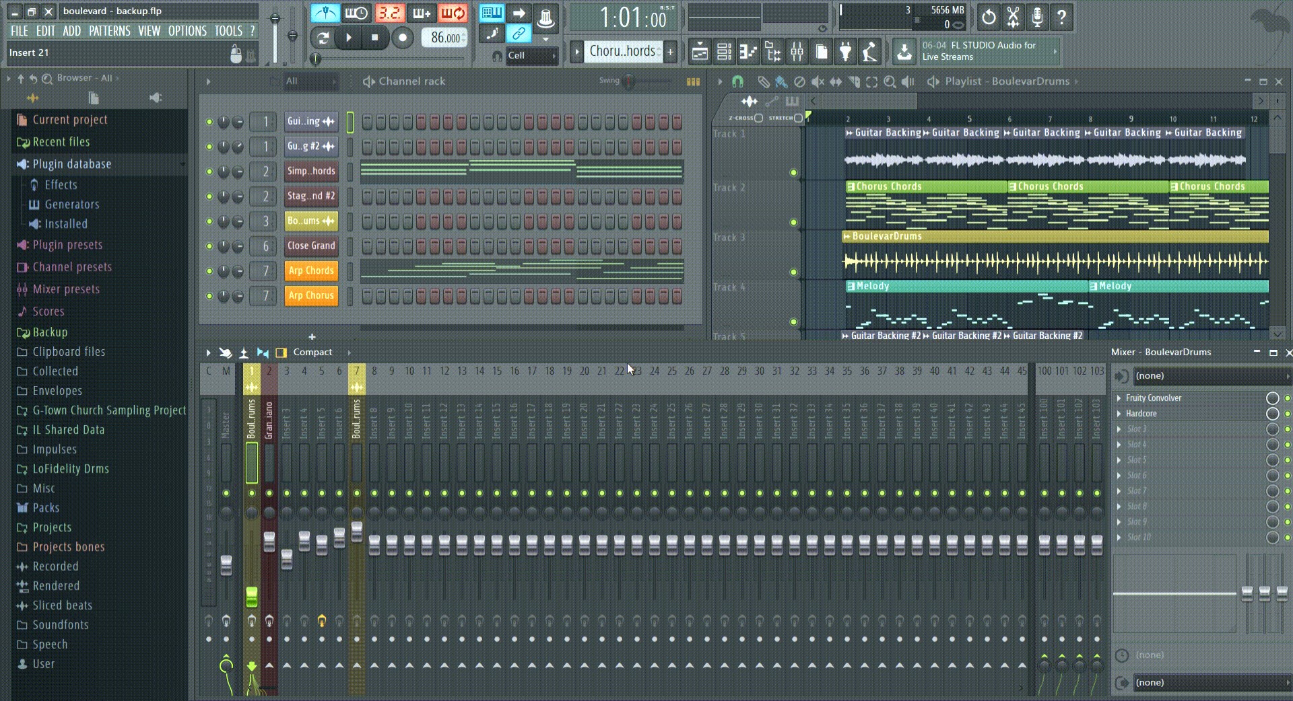This screenshot has height=701, width=1293.
Task: Open the Sliced beats browser folder
Action: [62, 605]
